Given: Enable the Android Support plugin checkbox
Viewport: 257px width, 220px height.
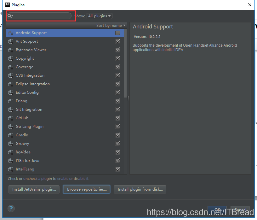Looking at the screenshot, I should (x=118, y=33).
